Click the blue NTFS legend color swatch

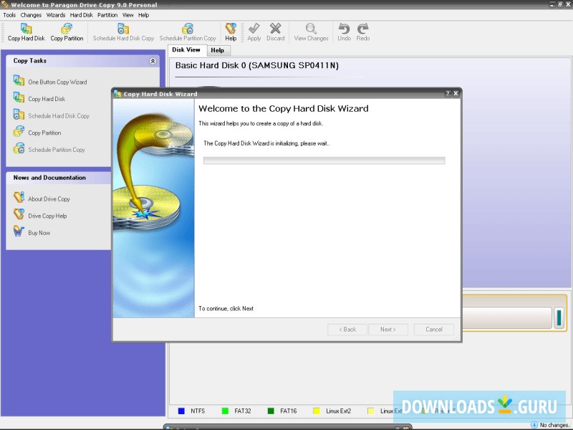(181, 411)
